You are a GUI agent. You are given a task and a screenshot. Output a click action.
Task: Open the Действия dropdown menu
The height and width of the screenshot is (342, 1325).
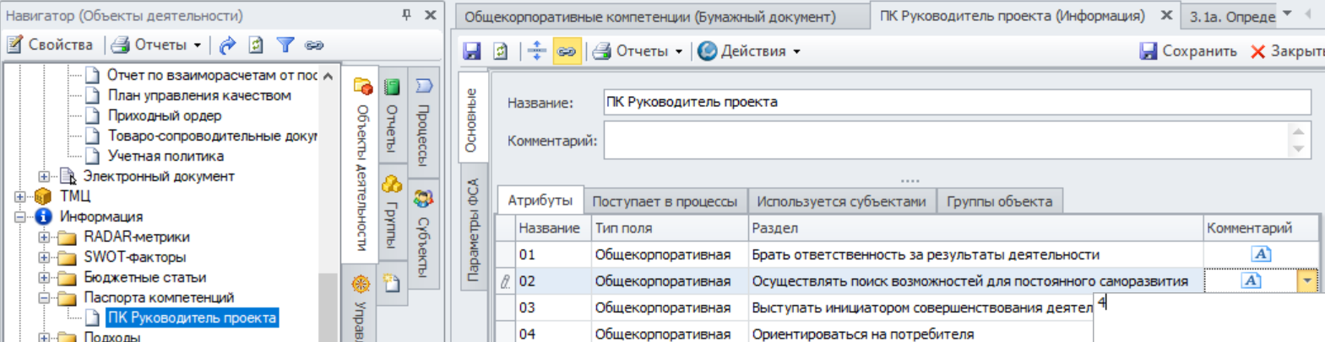tap(749, 51)
